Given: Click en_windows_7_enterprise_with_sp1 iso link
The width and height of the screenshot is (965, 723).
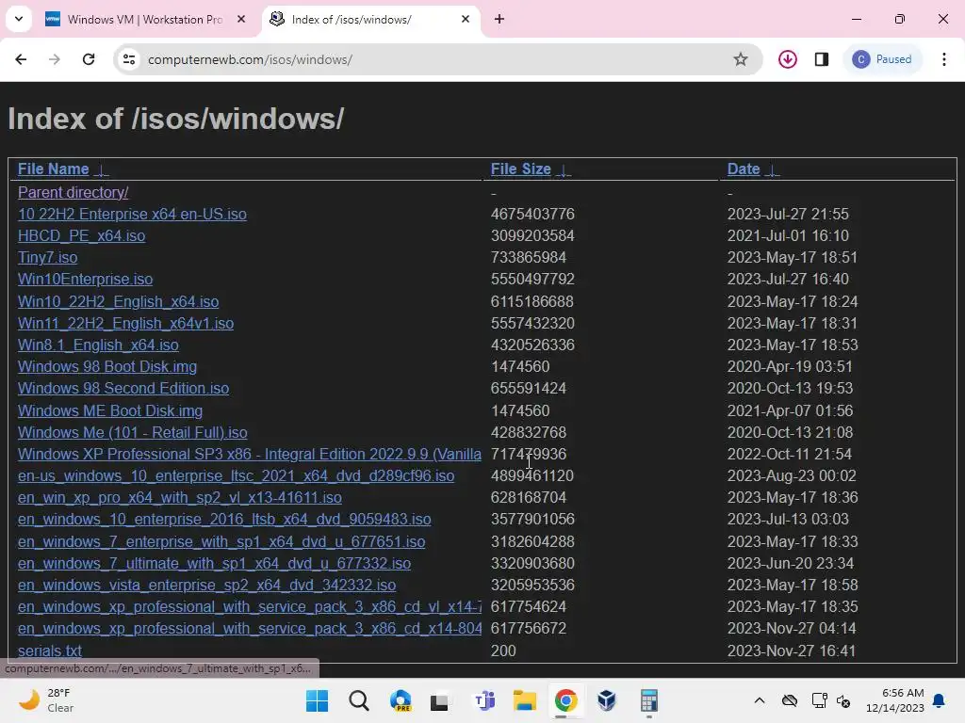Looking at the screenshot, I should [221, 541].
